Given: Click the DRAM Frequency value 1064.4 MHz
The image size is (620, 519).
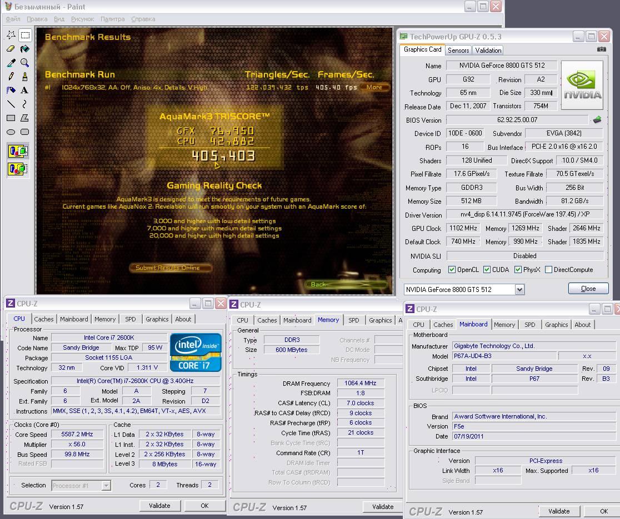Looking at the screenshot, I should [360, 383].
